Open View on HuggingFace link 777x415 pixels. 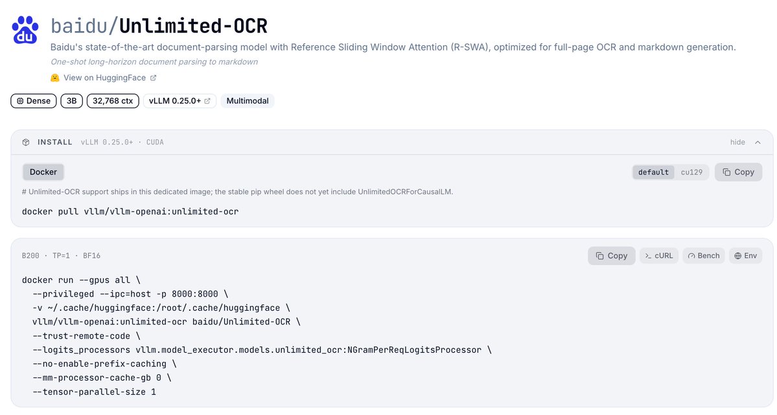(x=104, y=78)
